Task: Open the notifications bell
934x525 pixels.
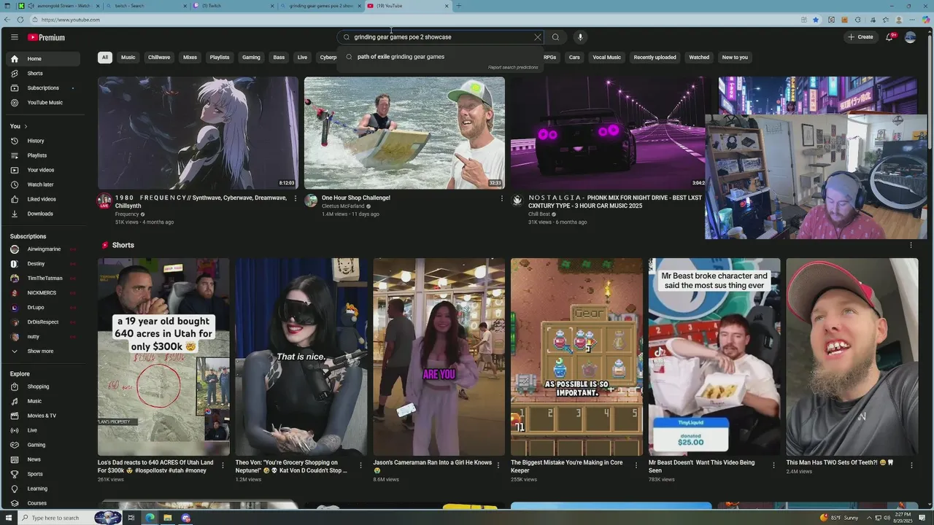Action: click(889, 37)
